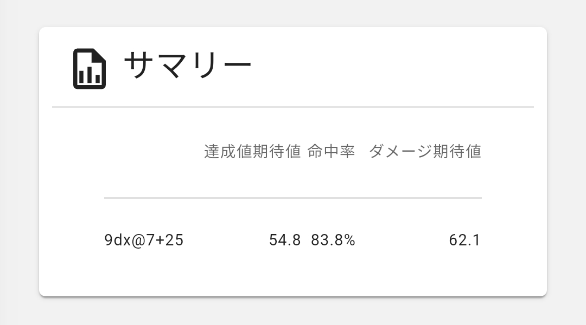This screenshot has height=325, width=586.
Task: Click the divider line below サマリー title
Action: 293,107
